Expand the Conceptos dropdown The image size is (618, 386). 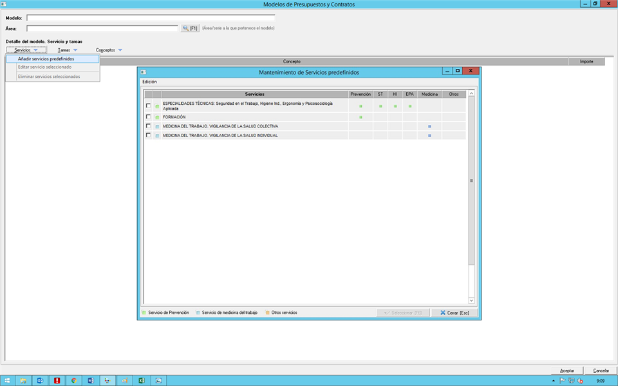pos(109,50)
